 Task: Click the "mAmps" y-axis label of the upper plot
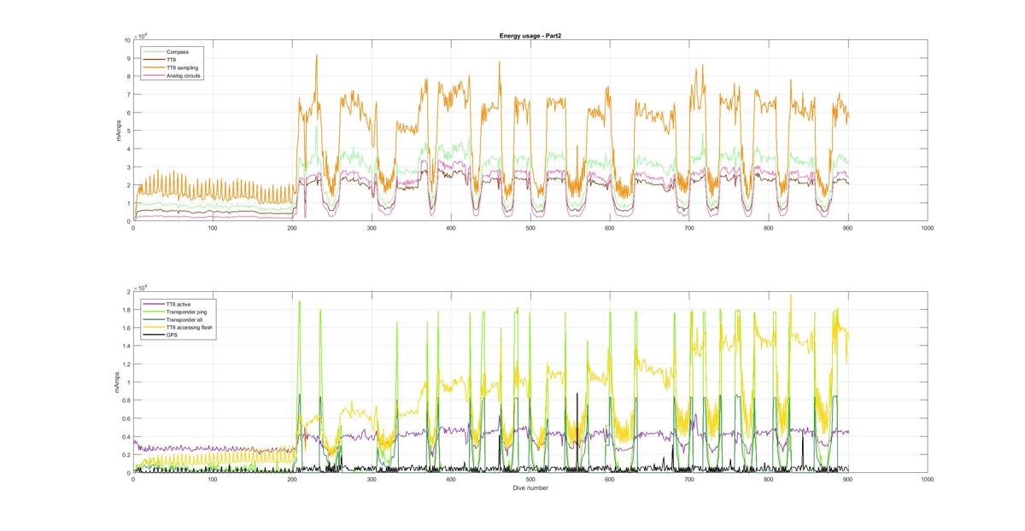pos(120,131)
